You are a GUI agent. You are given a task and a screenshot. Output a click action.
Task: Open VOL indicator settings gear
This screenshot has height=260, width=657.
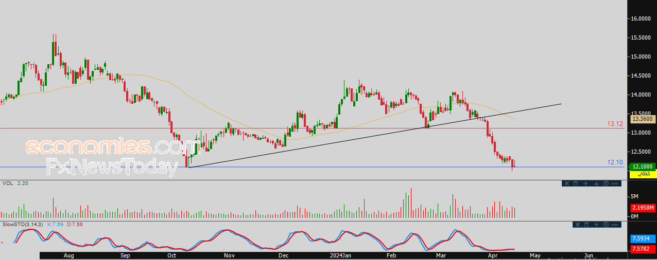click(x=606, y=183)
